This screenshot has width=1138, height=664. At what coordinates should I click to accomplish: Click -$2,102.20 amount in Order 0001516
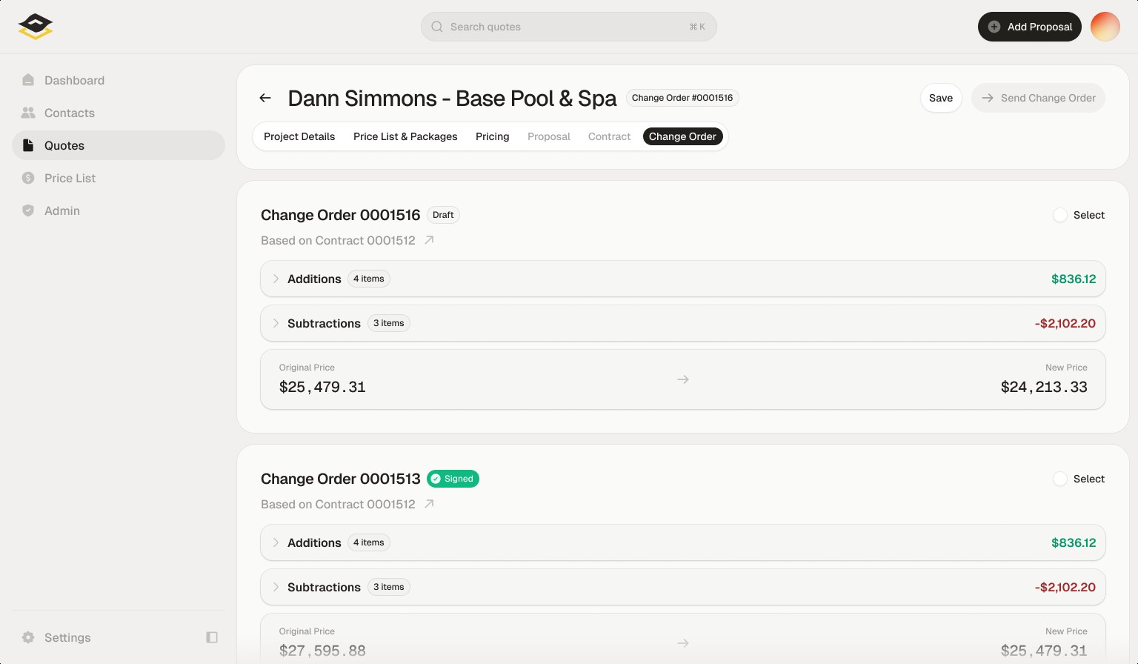[1065, 323]
